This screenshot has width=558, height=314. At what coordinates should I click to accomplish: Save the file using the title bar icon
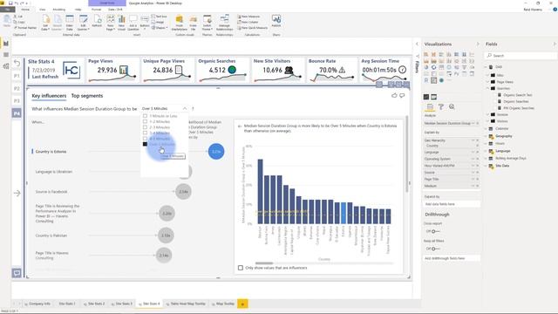click(x=10, y=3)
